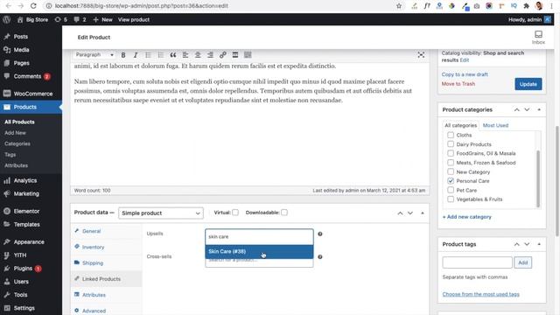Open pending updates icon in admin bar
This screenshot has height=315, width=560.
pyautogui.click(x=60, y=19)
